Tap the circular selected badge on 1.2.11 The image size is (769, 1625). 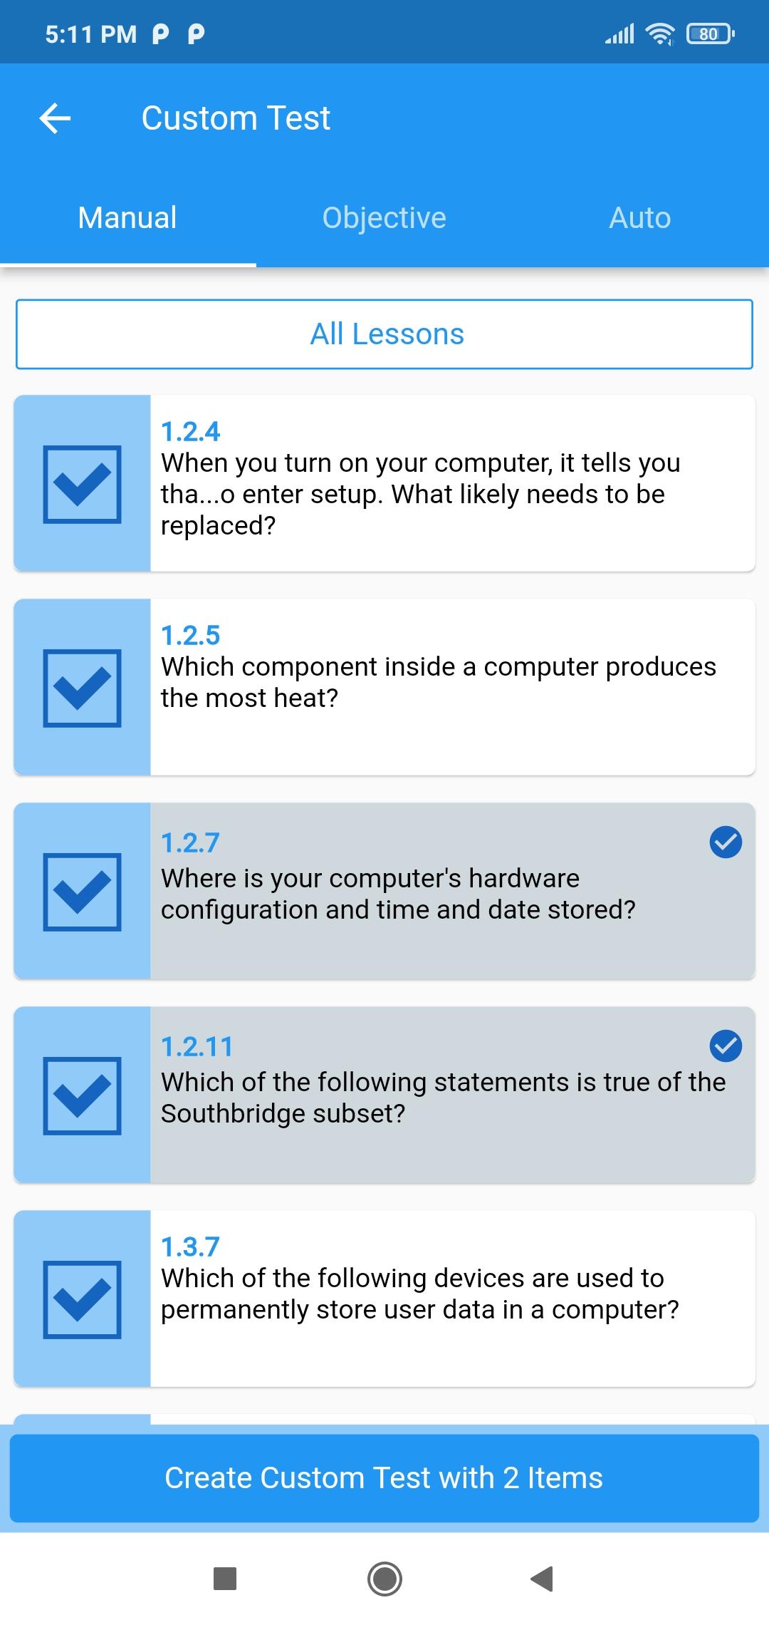click(726, 1046)
